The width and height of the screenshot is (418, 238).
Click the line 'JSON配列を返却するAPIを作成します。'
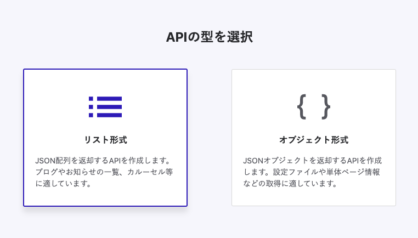(x=104, y=161)
